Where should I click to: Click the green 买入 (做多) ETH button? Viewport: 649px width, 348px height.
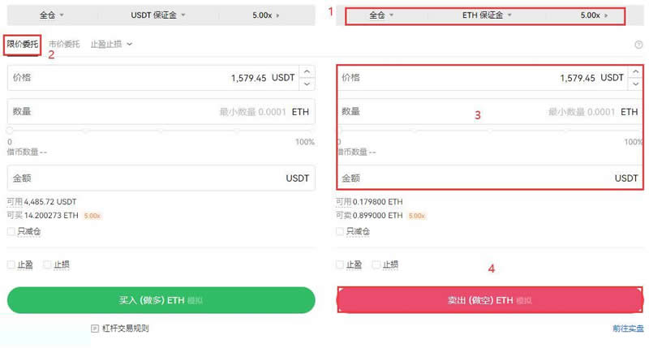[x=161, y=300]
